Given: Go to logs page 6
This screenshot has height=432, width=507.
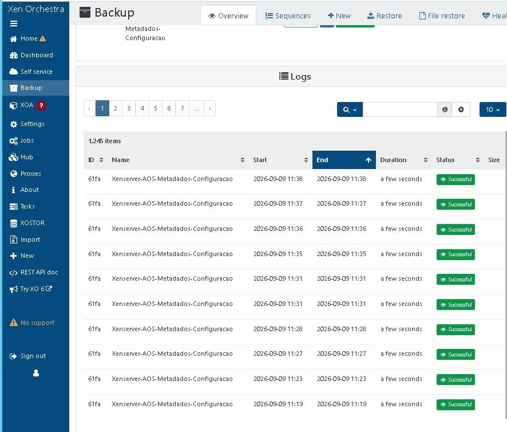Looking at the screenshot, I should [x=169, y=108].
